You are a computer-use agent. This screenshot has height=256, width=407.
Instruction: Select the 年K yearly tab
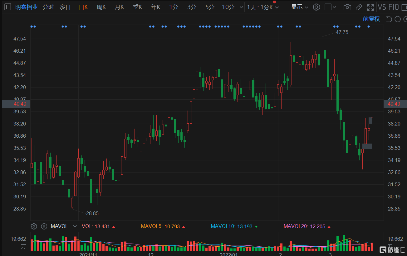click(155, 7)
